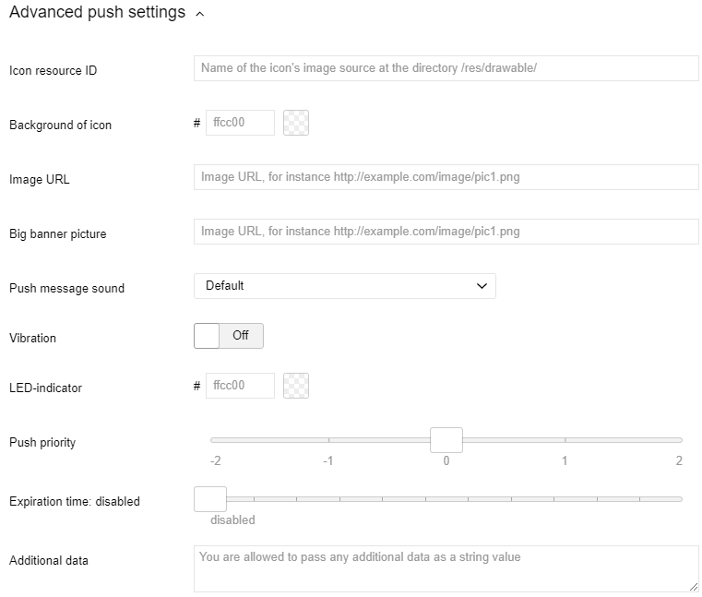Open the Push message sound dropdown
Screen dimensions: 702x597
point(344,286)
